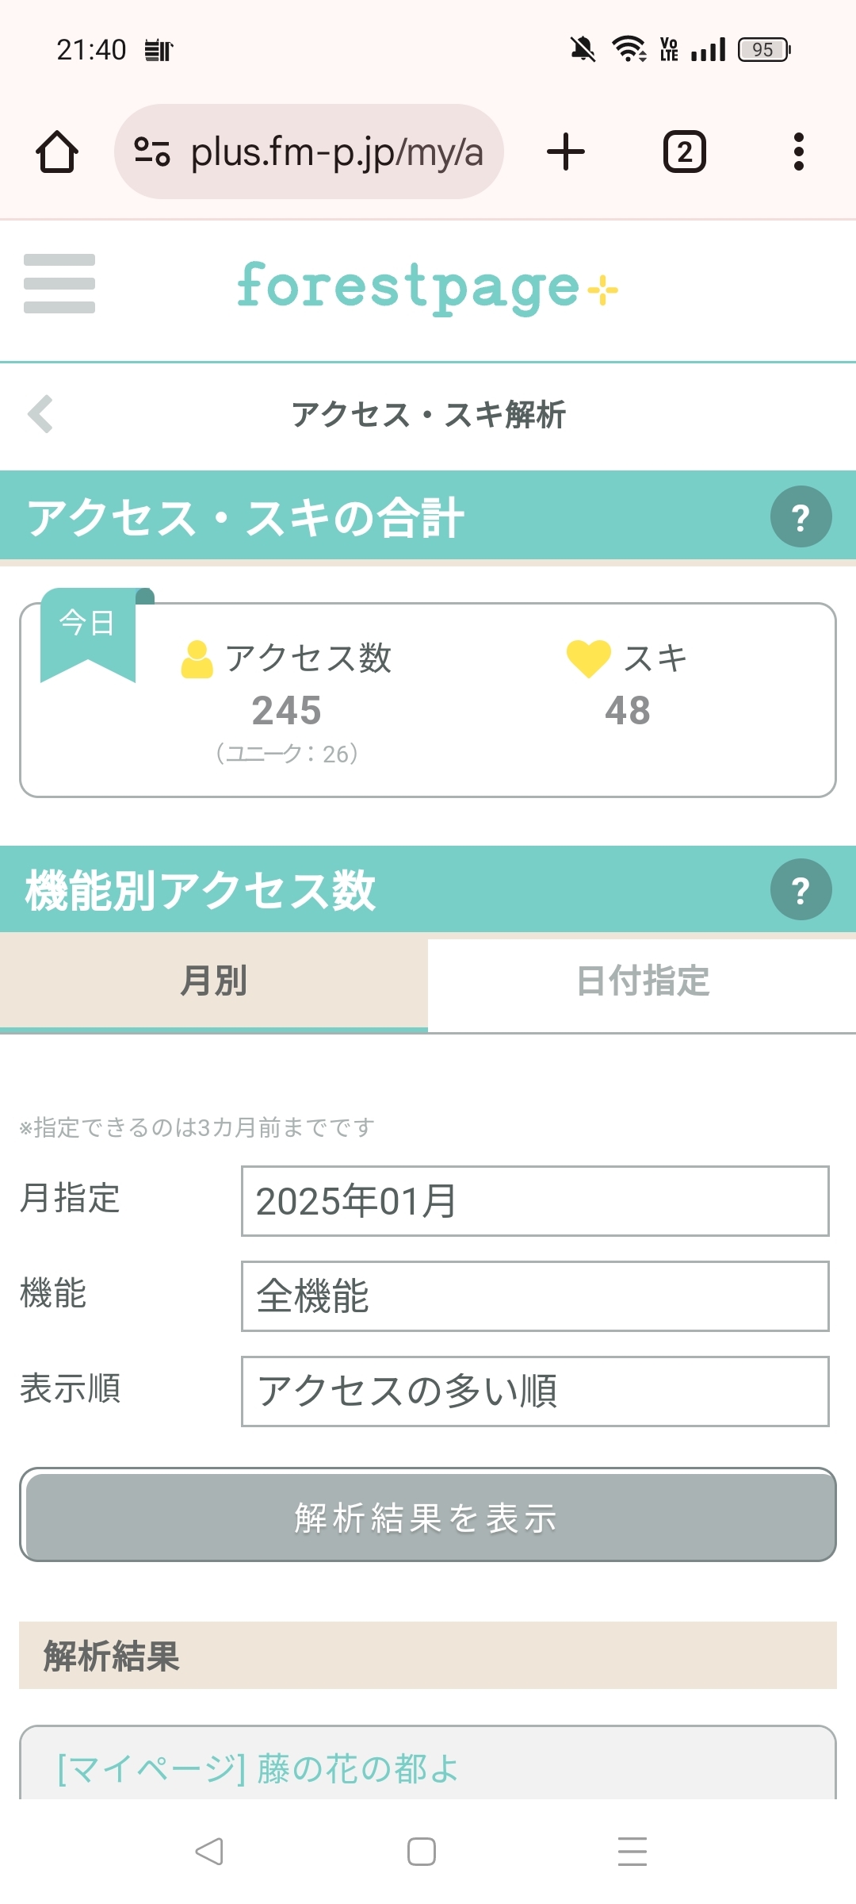This screenshot has width=856, height=1904.
Task: Go back using the page's left chevron
Action: pyautogui.click(x=40, y=414)
